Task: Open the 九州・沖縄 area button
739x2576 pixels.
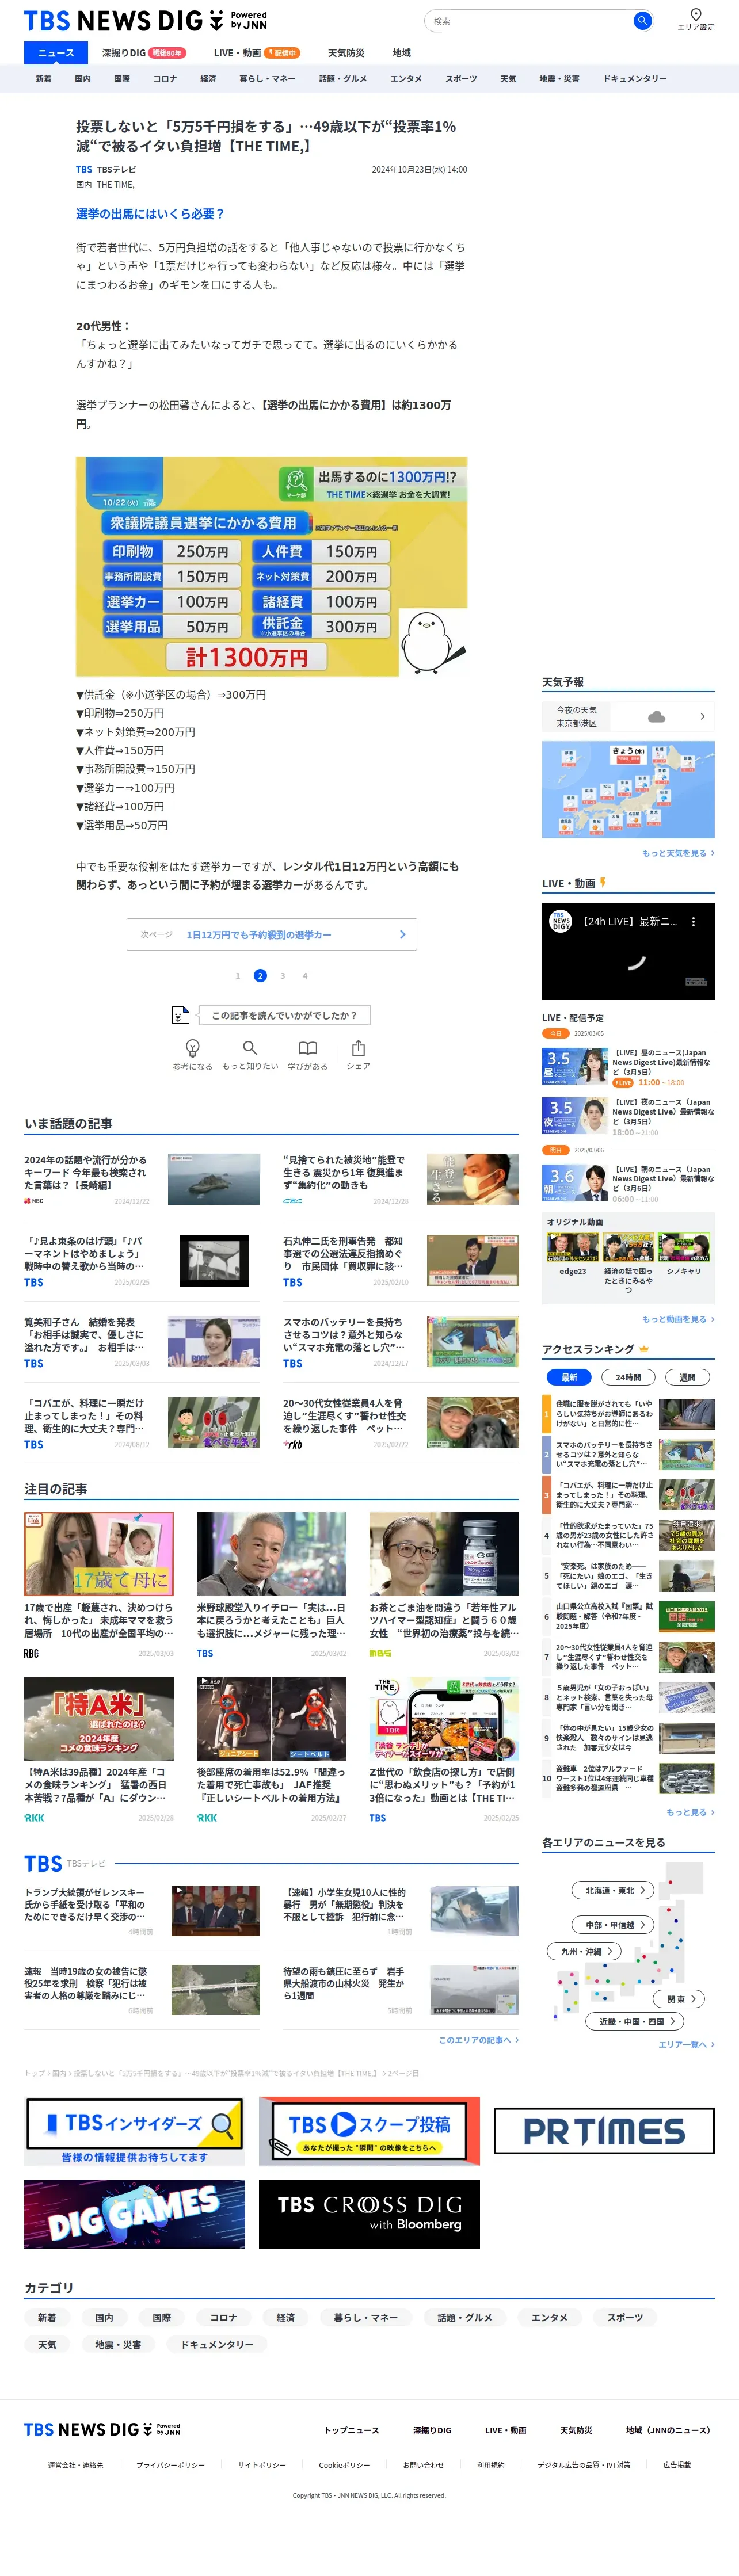Action: click(584, 1951)
